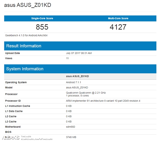Select the 'ARM implementer 81 architecture' value
The width and height of the screenshot is (161, 143).
[103, 101]
